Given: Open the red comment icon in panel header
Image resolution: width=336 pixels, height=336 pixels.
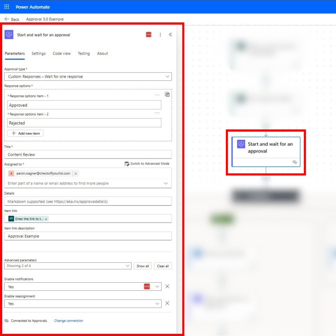Looking at the screenshot, I should point(148,35).
